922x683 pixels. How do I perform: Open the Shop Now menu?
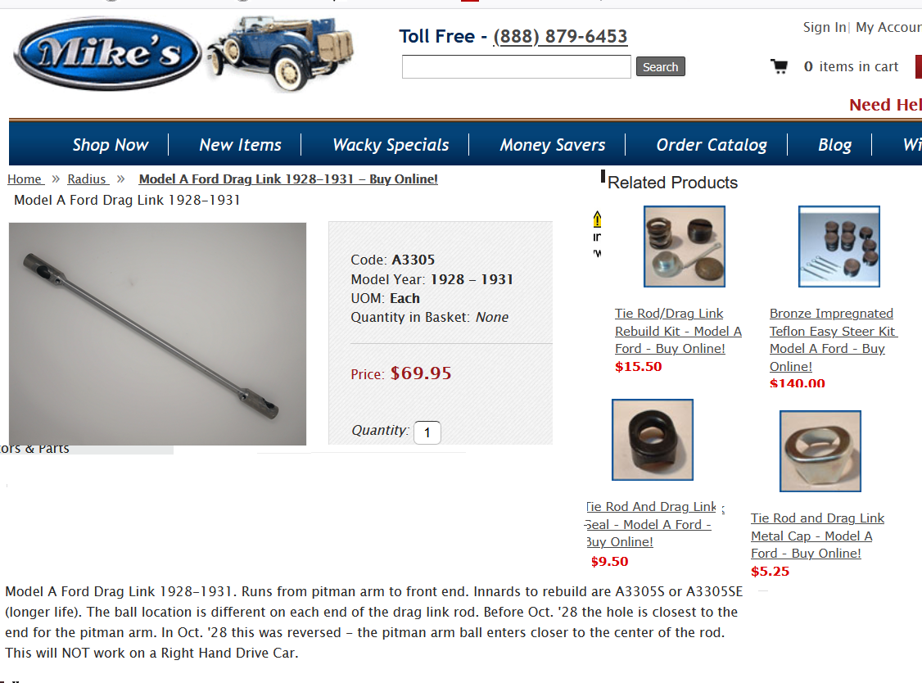(111, 145)
